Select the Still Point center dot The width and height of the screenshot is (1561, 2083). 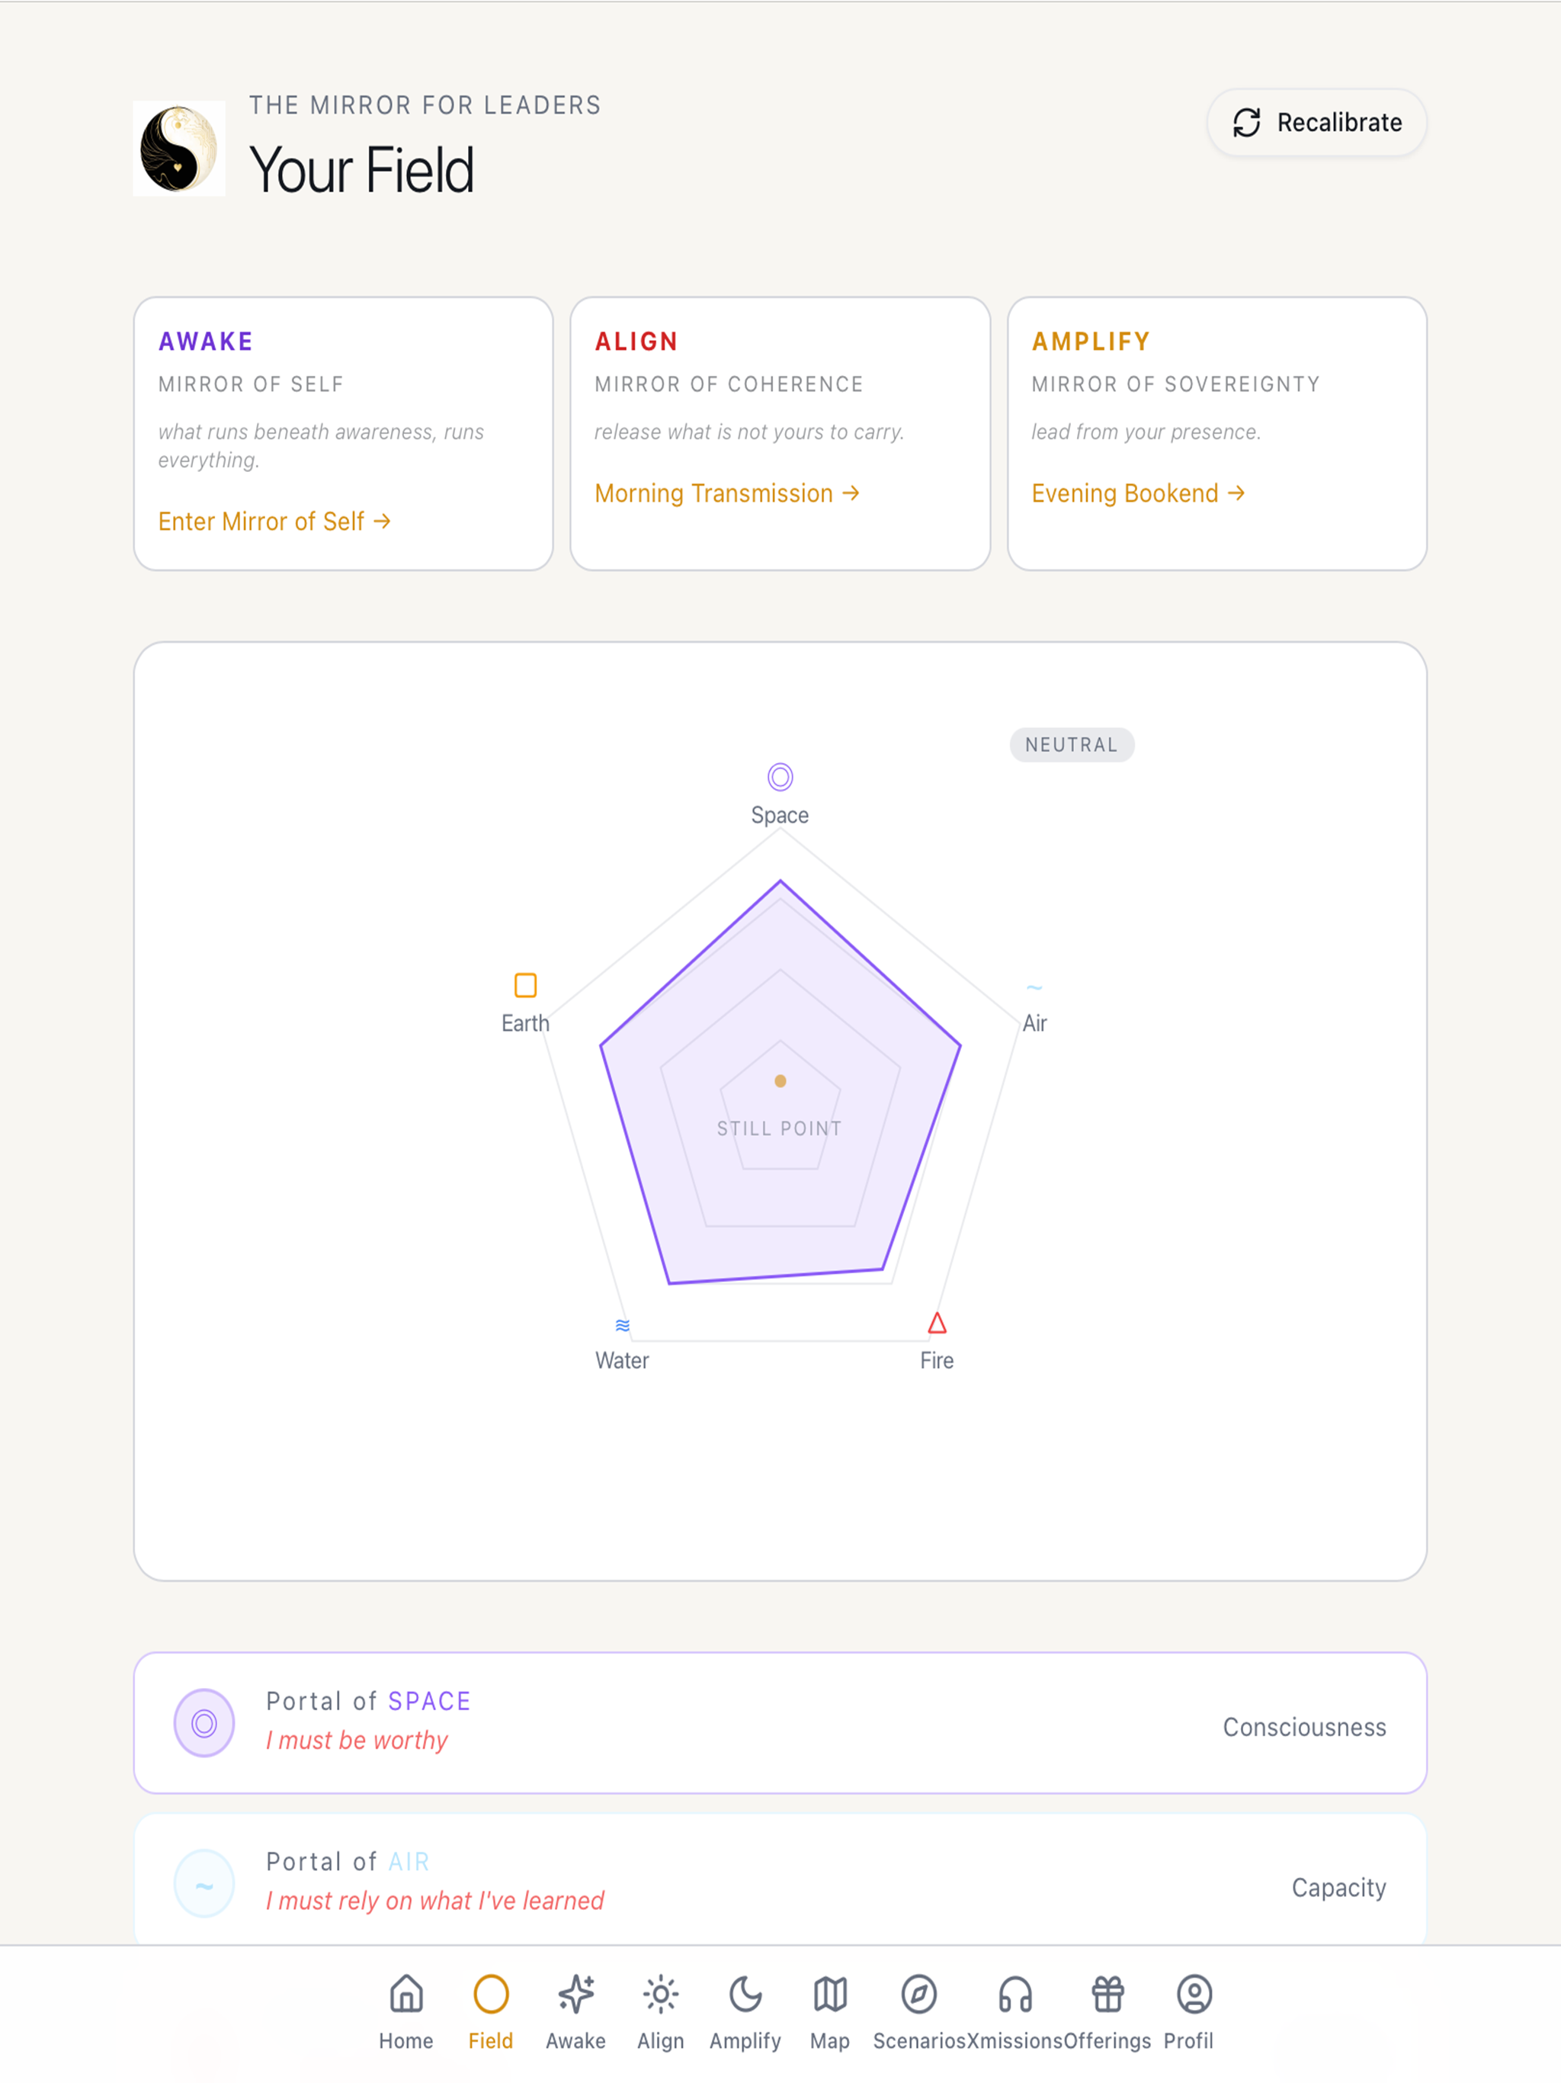tap(780, 1081)
